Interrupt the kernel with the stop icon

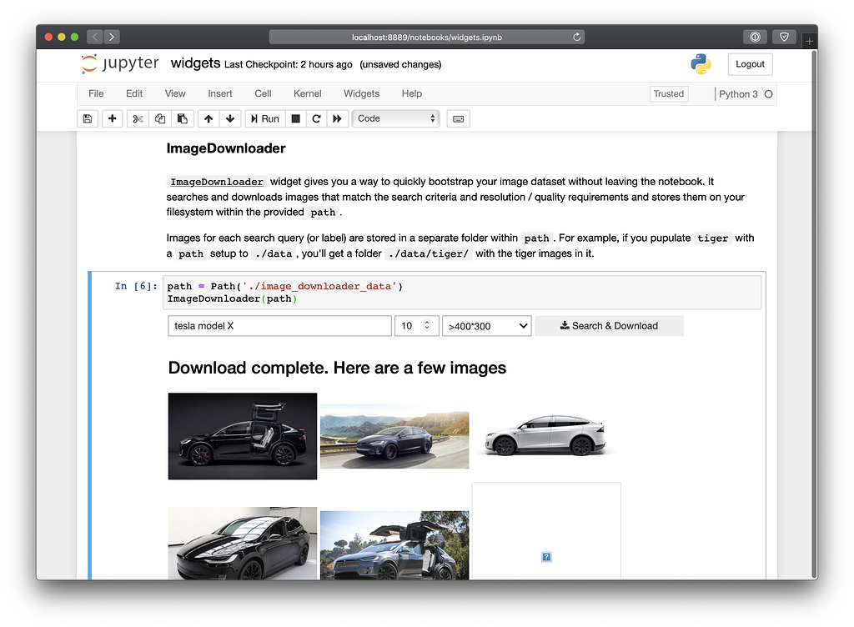click(295, 118)
